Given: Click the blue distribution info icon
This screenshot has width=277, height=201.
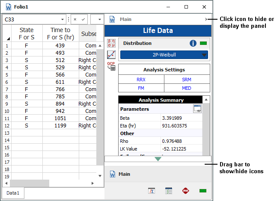Looking at the screenshot, I should [193, 43].
